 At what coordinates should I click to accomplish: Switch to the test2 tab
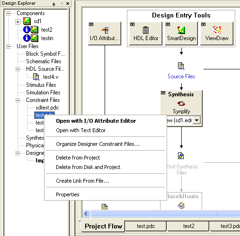tap(189, 226)
